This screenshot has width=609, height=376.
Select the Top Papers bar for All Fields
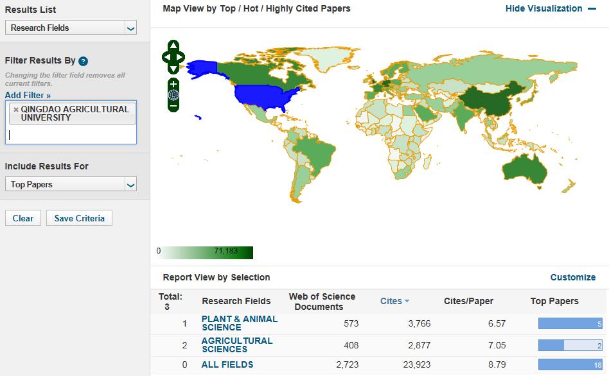pyautogui.click(x=570, y=364)
